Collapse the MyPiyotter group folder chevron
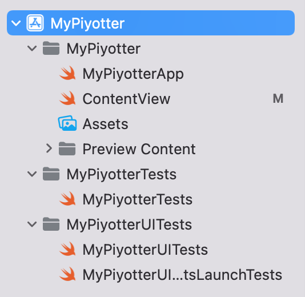Viewport: 305px width, 297px height. 32,48
